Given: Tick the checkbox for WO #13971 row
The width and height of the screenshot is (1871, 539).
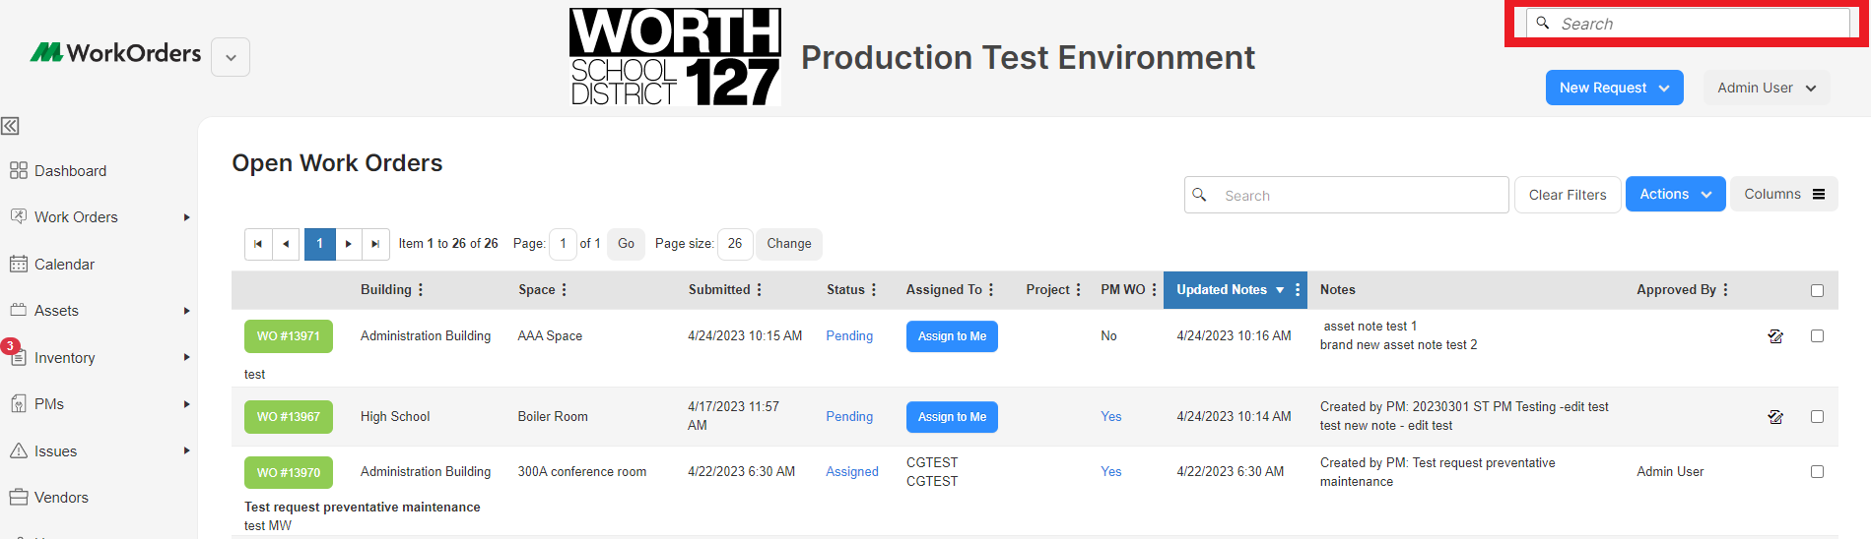Looking at the screenshot, I should [x=1817, y=336].
